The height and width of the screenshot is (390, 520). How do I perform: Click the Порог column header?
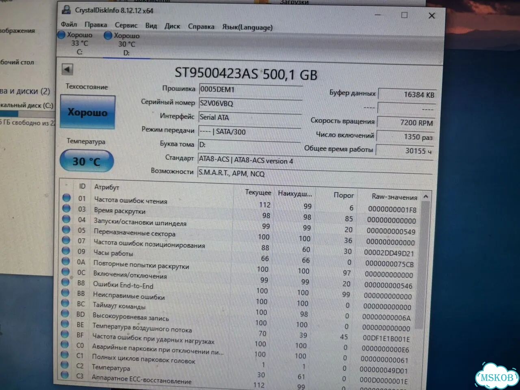(x=344, y=195)
